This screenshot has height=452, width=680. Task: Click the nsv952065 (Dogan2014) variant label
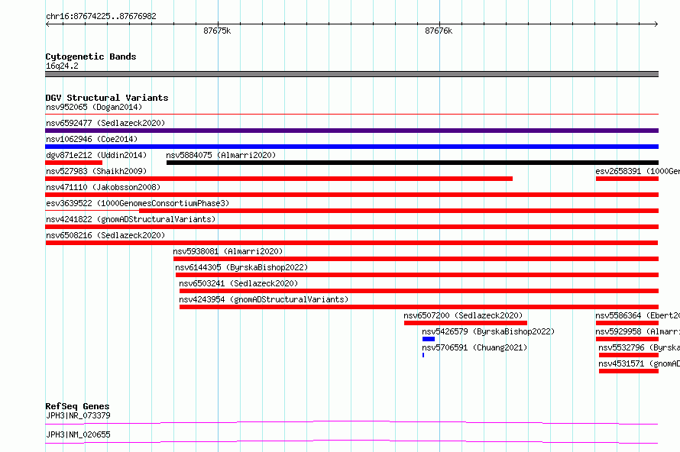[x=94, y=107]
